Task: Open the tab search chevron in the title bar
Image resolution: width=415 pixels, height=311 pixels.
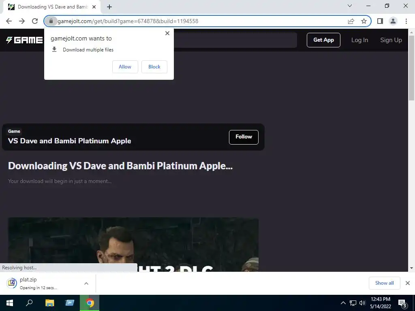Action: [350, 6]
